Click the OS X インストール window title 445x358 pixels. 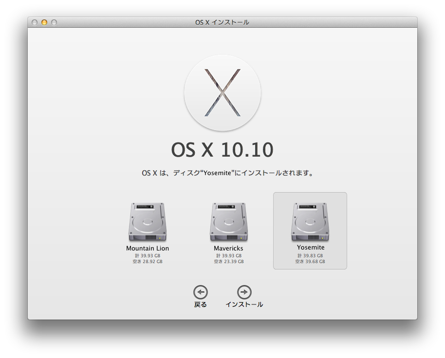click(x=222, y=22)
